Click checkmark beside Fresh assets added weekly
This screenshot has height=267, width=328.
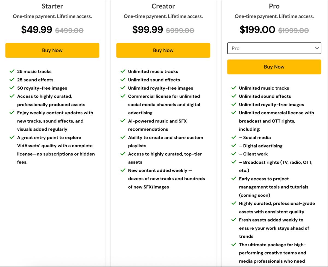[x=234, y=219]
